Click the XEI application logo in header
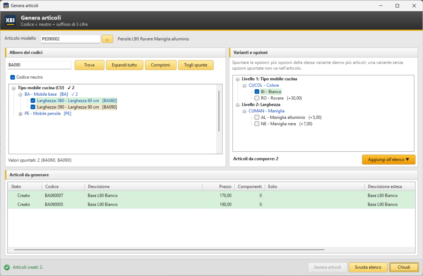 click(10, 21)
